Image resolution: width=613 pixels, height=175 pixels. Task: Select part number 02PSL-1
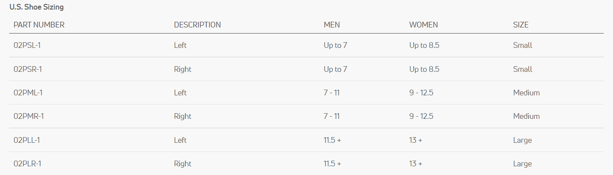coord(27,45)
